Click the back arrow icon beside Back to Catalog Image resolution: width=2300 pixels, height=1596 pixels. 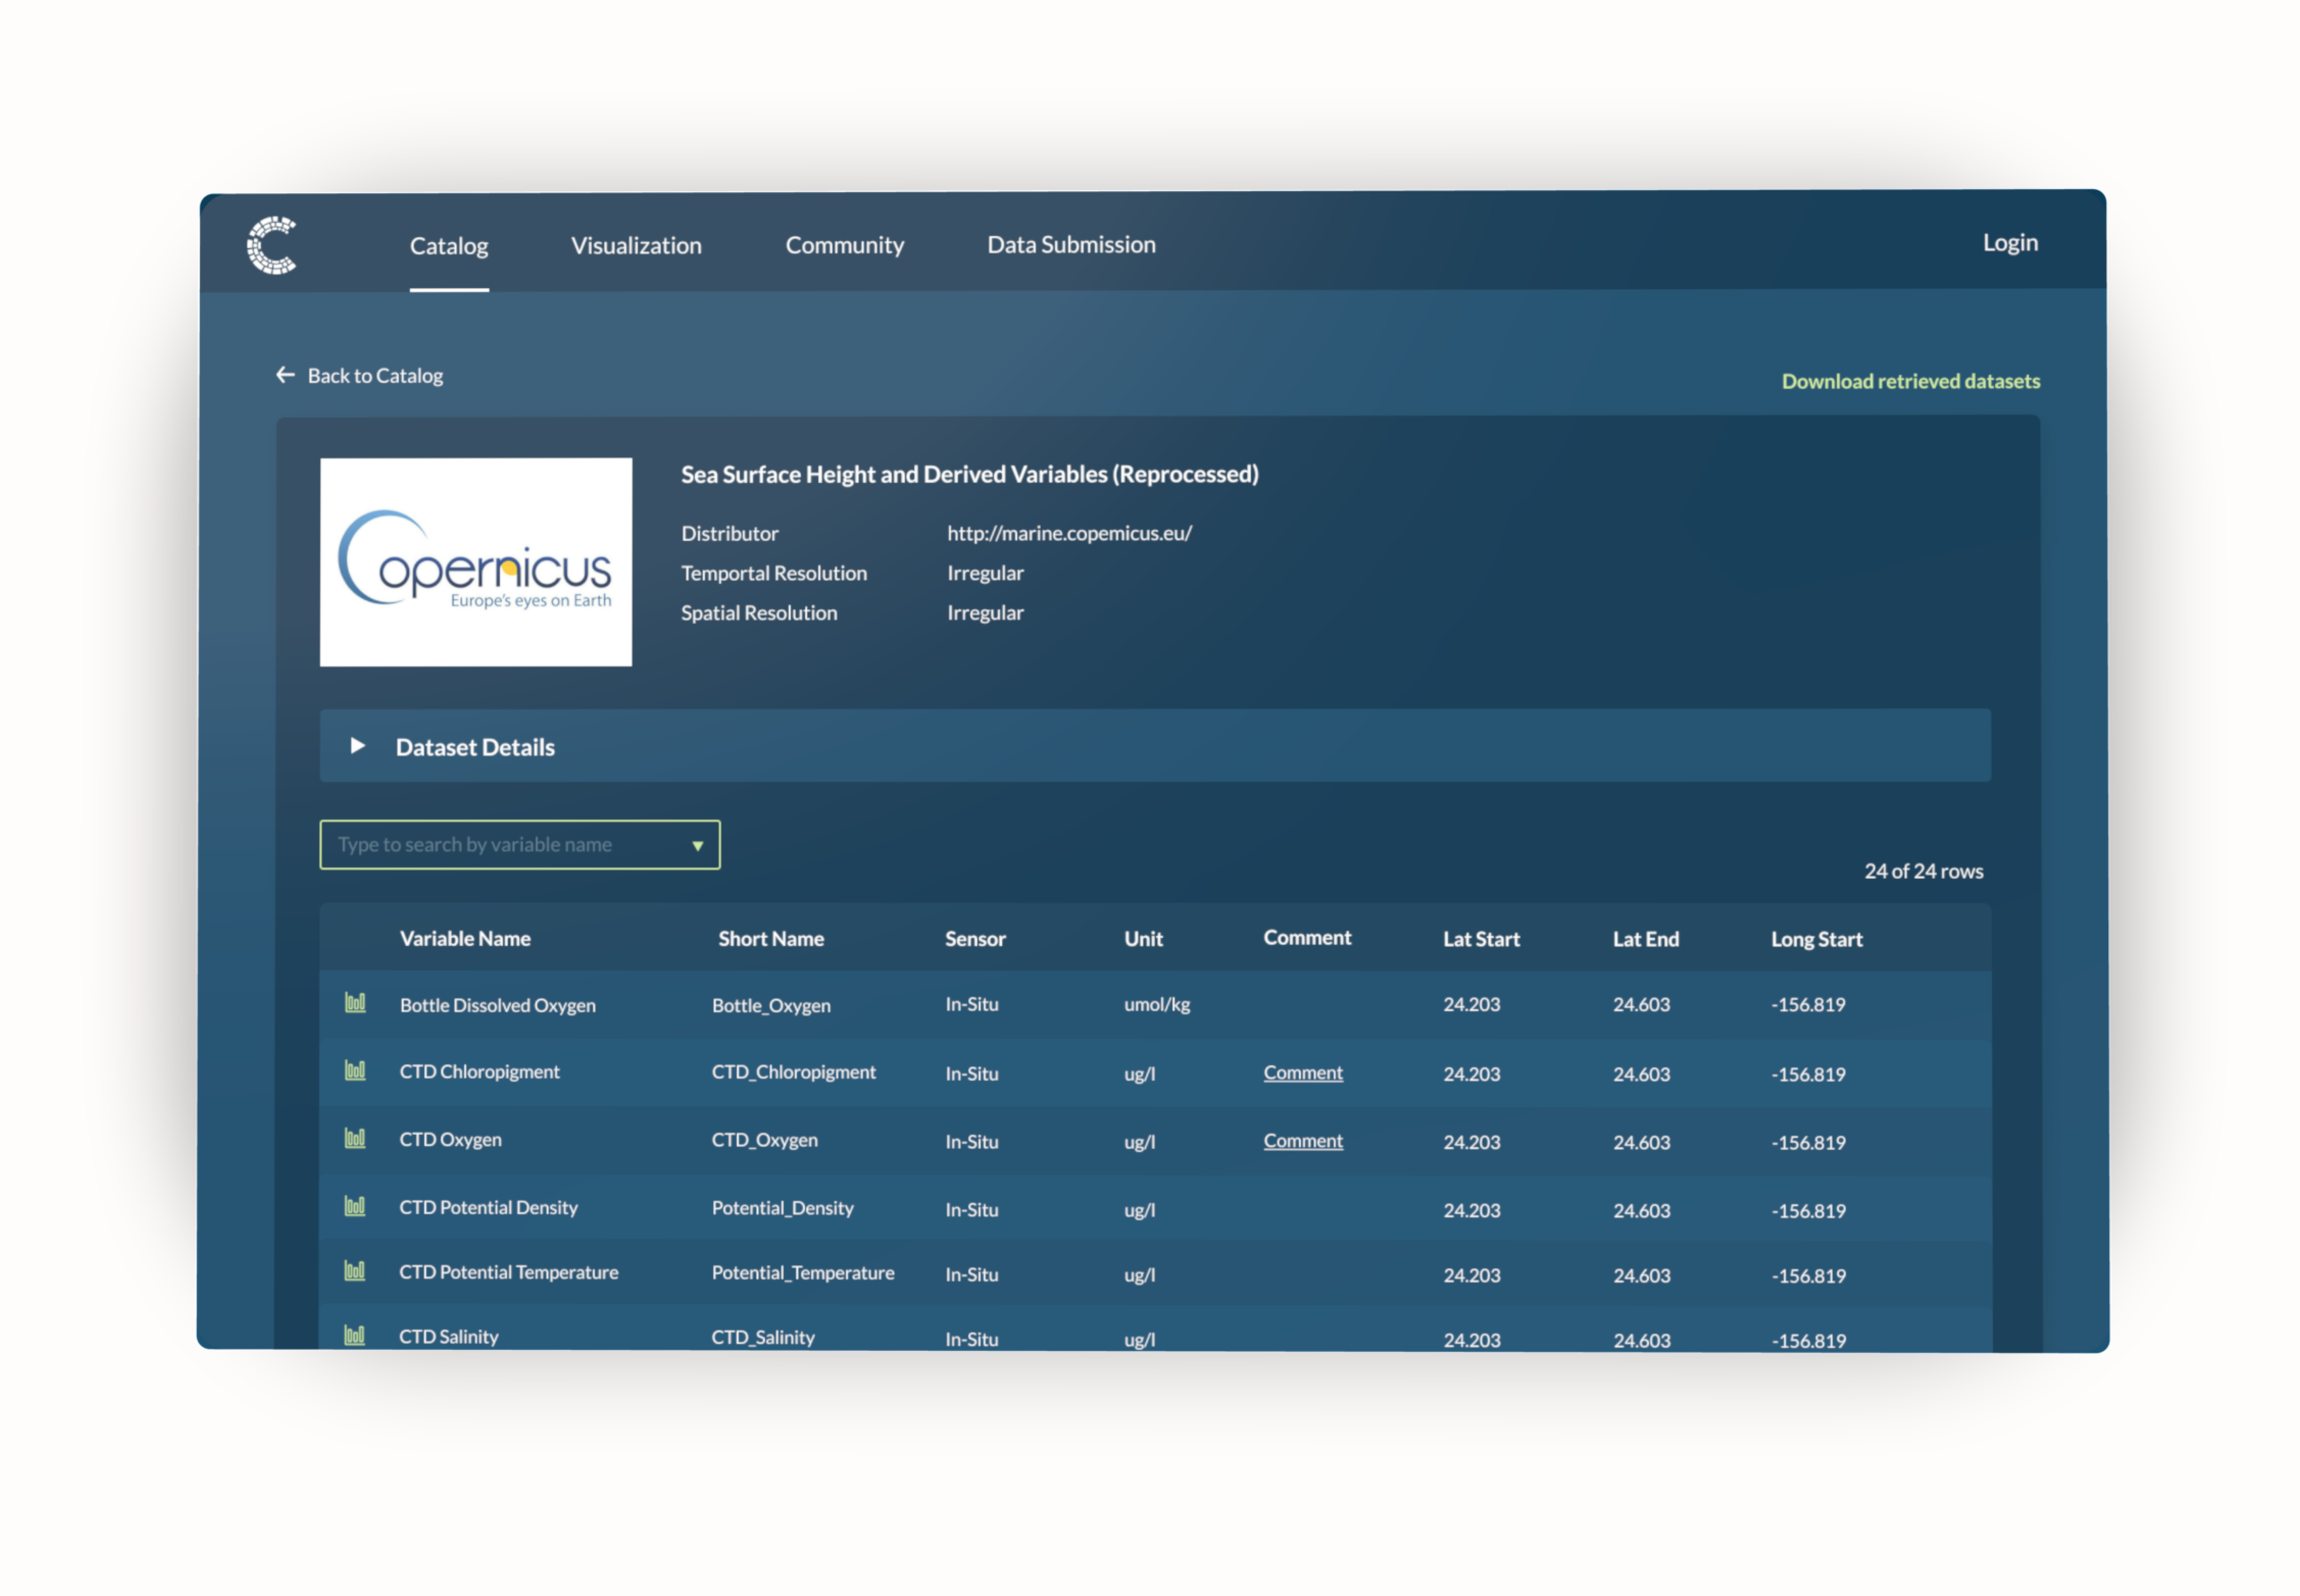(285, 375)
